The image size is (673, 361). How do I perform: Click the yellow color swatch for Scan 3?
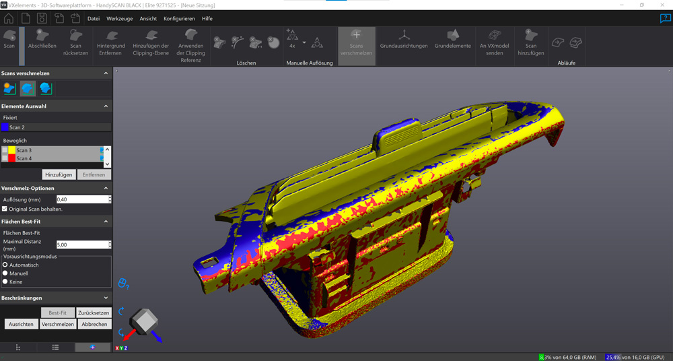(x=12, y=150)
